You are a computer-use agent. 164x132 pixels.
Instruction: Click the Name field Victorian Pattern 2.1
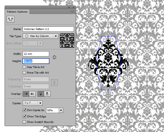coord(48,29)
